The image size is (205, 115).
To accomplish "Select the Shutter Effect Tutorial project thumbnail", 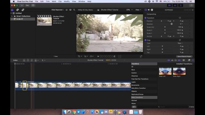I will point(44,20).
